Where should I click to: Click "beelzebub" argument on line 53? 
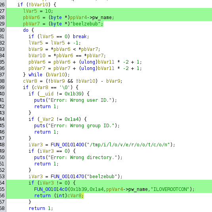click(102, 177)
